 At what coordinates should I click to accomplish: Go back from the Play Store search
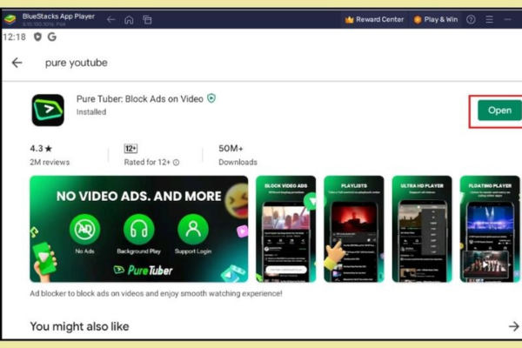[17, 63]
